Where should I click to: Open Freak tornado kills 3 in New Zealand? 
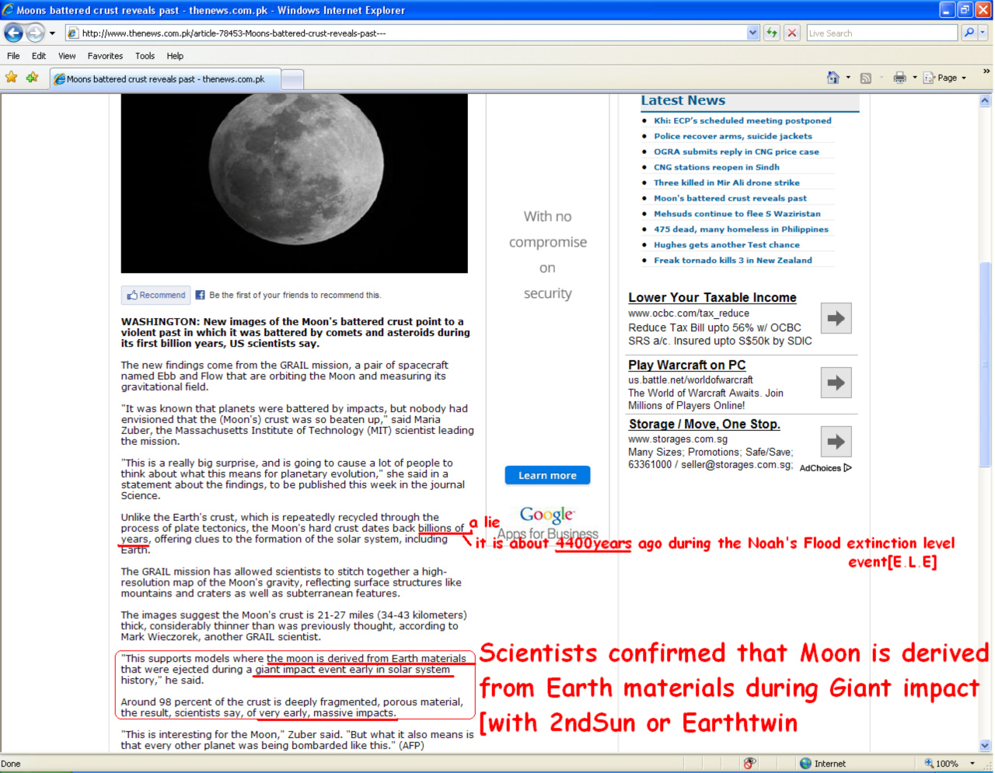(x=732, y=261)
